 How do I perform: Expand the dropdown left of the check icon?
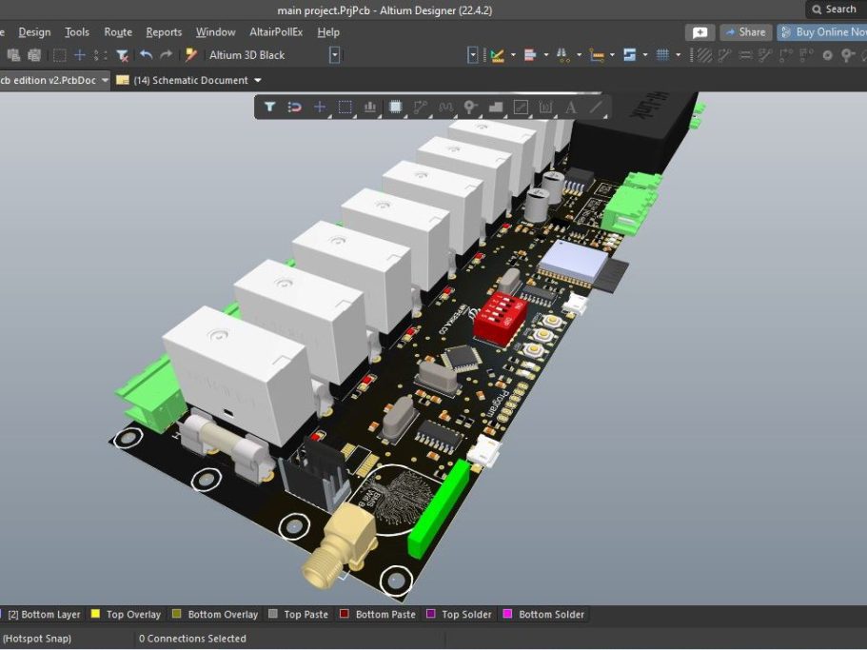pyautogui.click(x=472, y=55)
